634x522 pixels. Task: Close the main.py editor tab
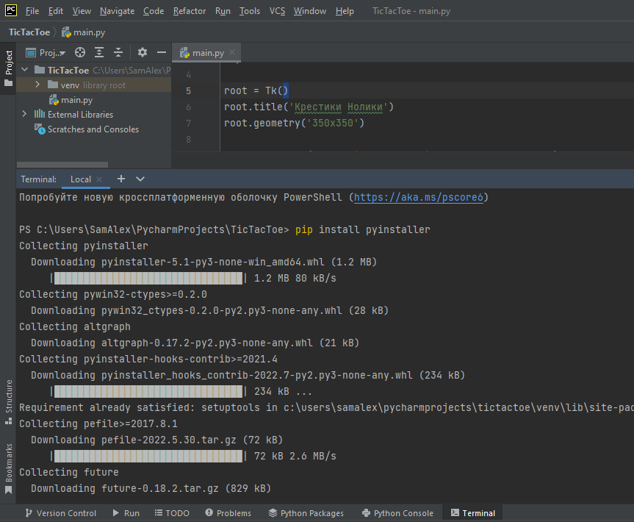click(232, 52)
